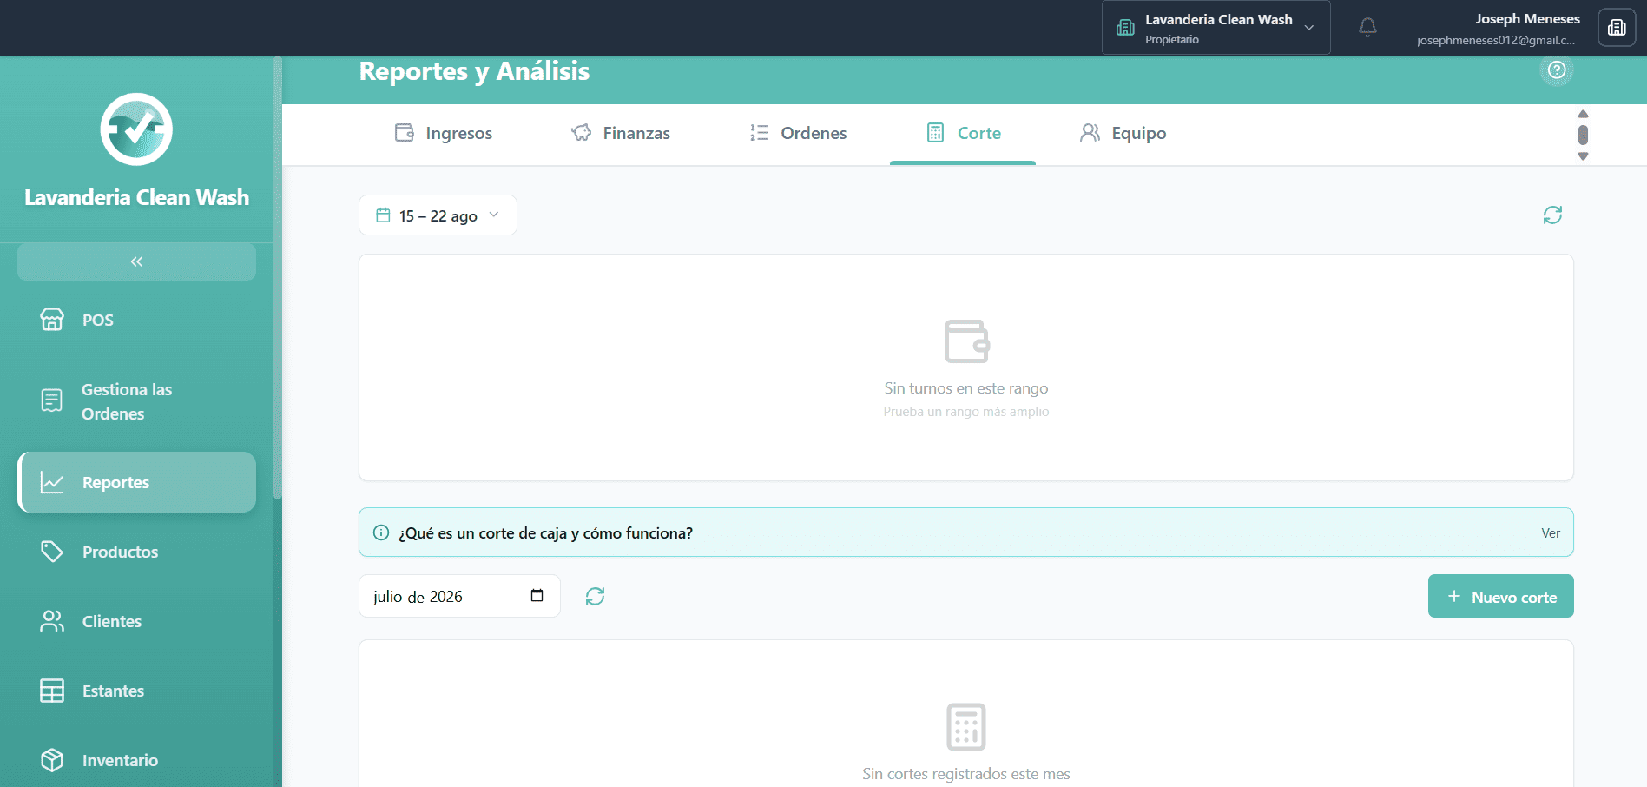
Task: Open the building icon beside Joseph Meneses
Action: [1617, 28]
